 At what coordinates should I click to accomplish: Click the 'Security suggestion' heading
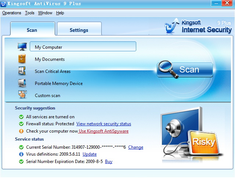click(35, 108)
